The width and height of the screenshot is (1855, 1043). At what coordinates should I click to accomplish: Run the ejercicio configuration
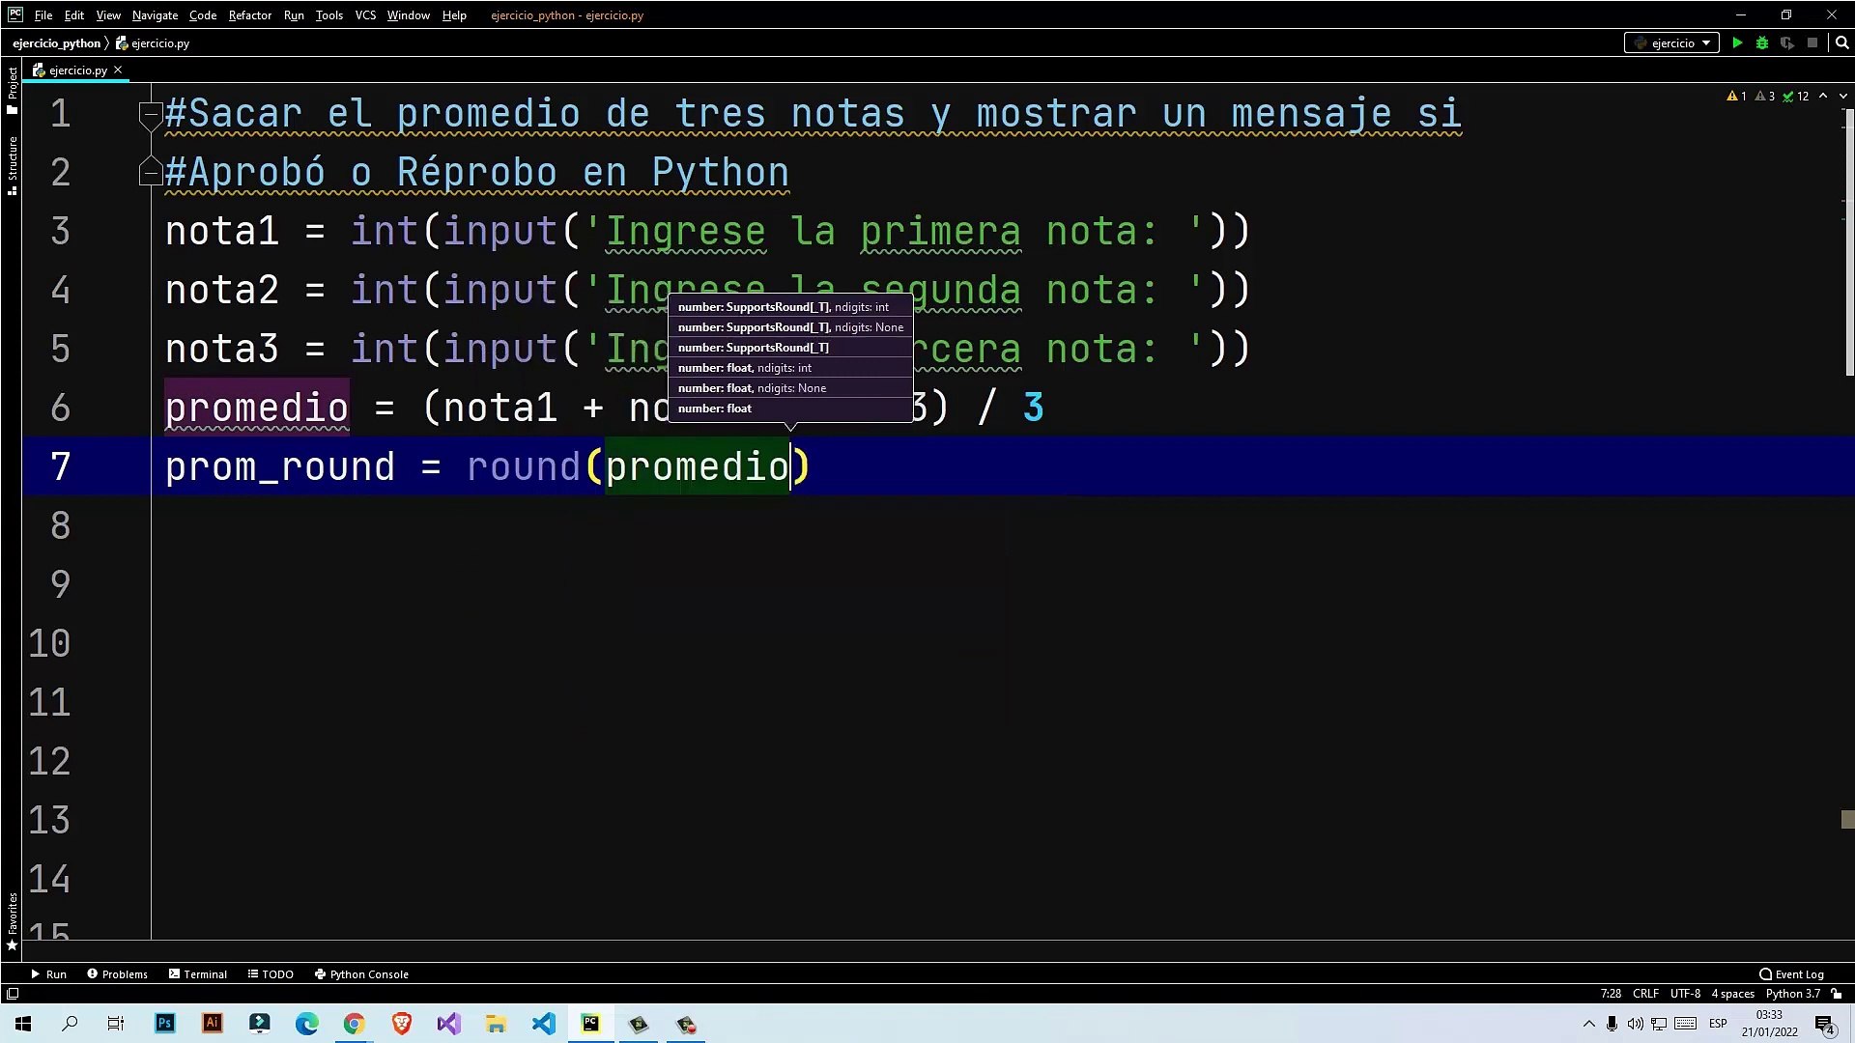coord(1737,43)
